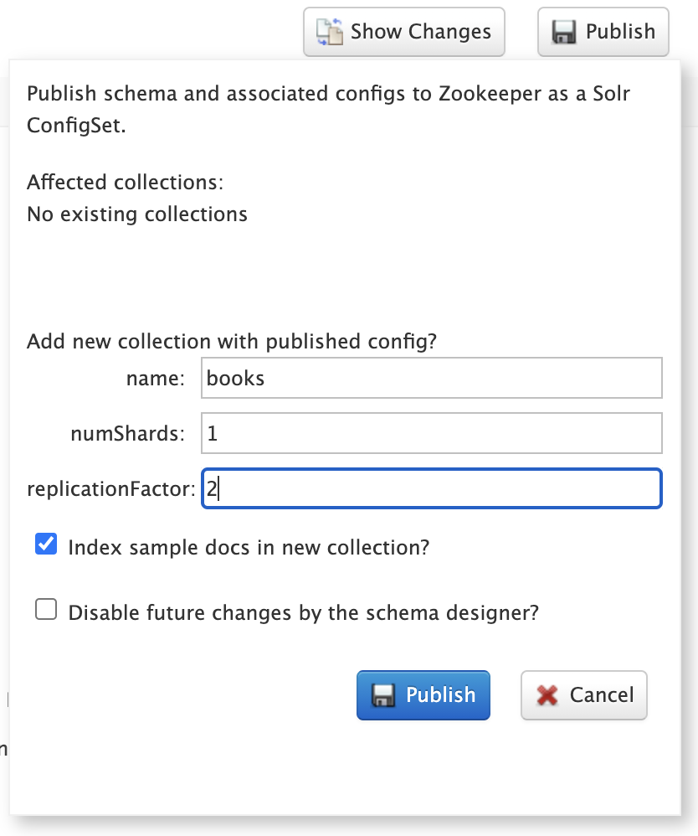Click the 'No existing collections' text

[137, 214]
